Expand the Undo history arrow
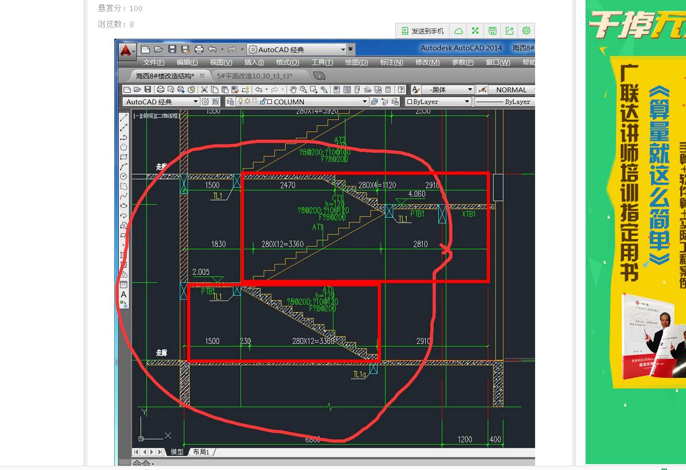Image resolution: width=686 pixels, height=470 pixels. [222, 49]
